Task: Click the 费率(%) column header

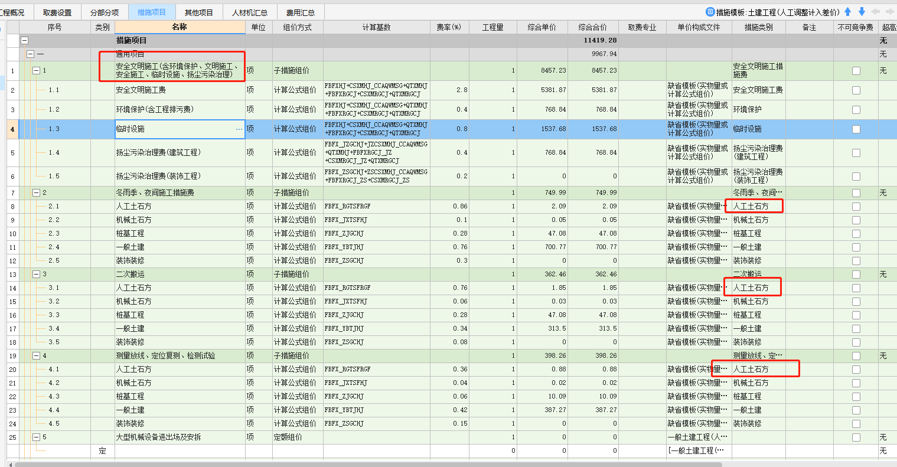Action: [x=449, y=27]
